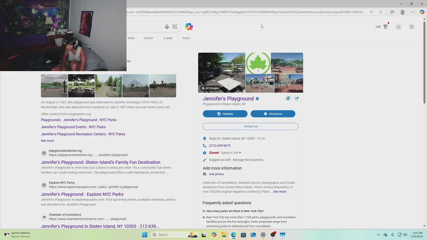Click the Manage this business link
Screen dimensions: 427x240
click(248, 160)
